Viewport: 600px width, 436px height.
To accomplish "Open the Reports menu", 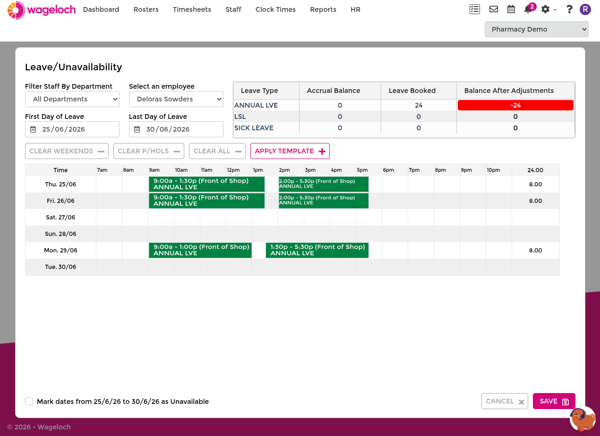I will pos(323,9).
